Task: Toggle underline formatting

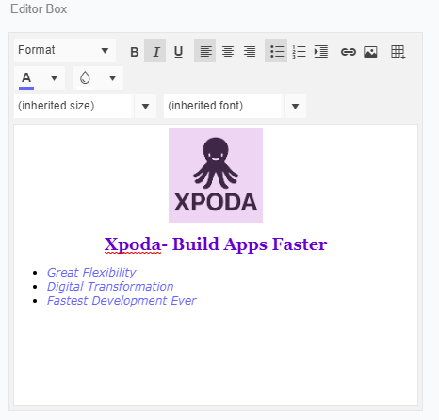Action: (178, 51)
